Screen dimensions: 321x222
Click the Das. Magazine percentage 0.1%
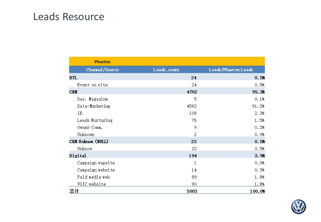click(x=259, y=99)
